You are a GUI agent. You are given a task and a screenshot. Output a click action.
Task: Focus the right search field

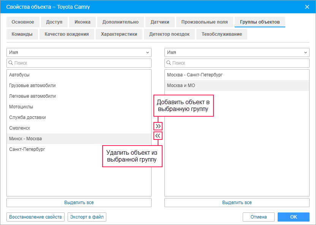coord(237,63)
